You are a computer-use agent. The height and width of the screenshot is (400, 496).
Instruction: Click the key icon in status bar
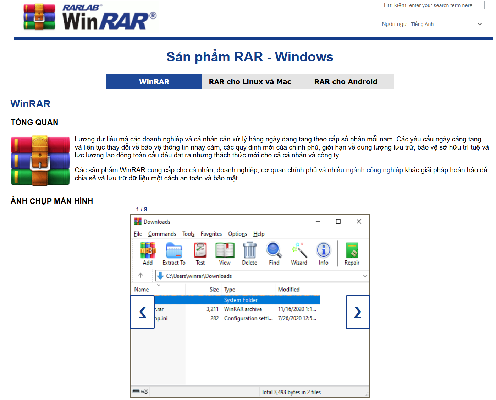144,391
